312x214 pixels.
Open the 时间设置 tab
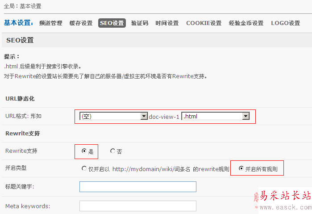pyautogui.click(x=167, y=23)
